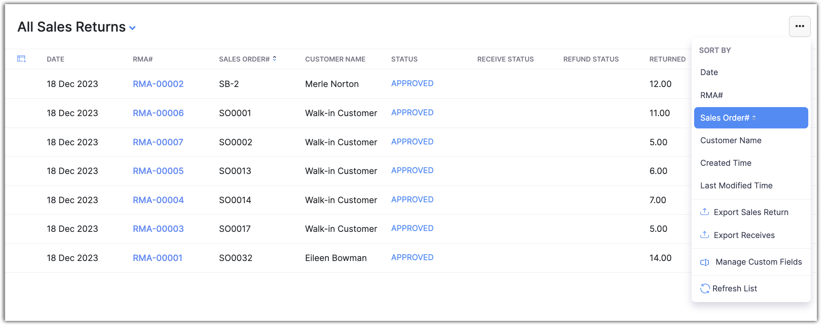Open RMA-00001 for Eileen Bowman
This screenshot has width=821, height=325.
pos(157,258)
